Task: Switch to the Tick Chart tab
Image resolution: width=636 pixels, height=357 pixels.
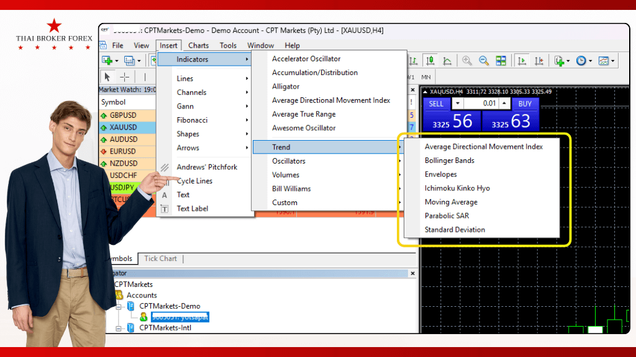Action: tap(161, 258)
